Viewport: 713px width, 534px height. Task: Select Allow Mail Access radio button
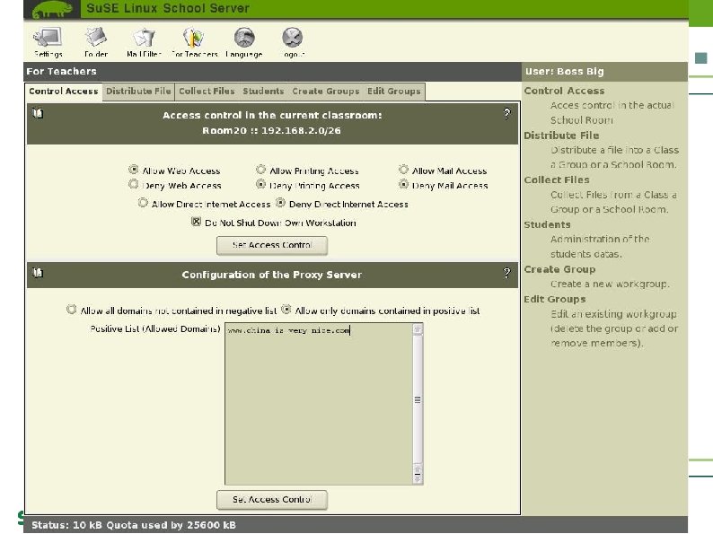(x=403, y=170)
